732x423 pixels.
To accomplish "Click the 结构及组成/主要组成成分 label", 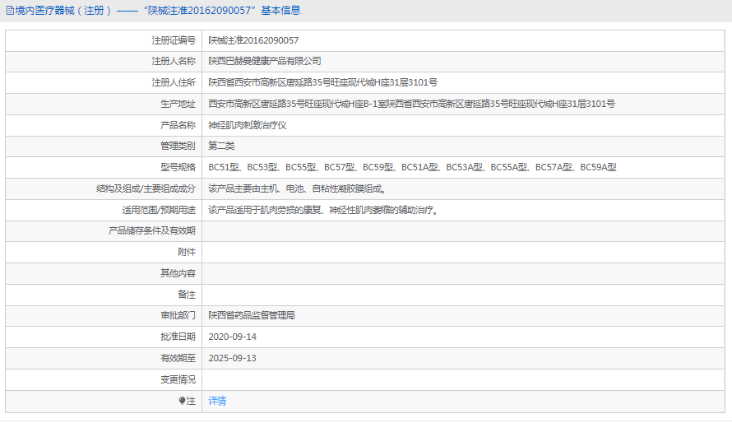I will pyautogui.click(x=146, y=188).
